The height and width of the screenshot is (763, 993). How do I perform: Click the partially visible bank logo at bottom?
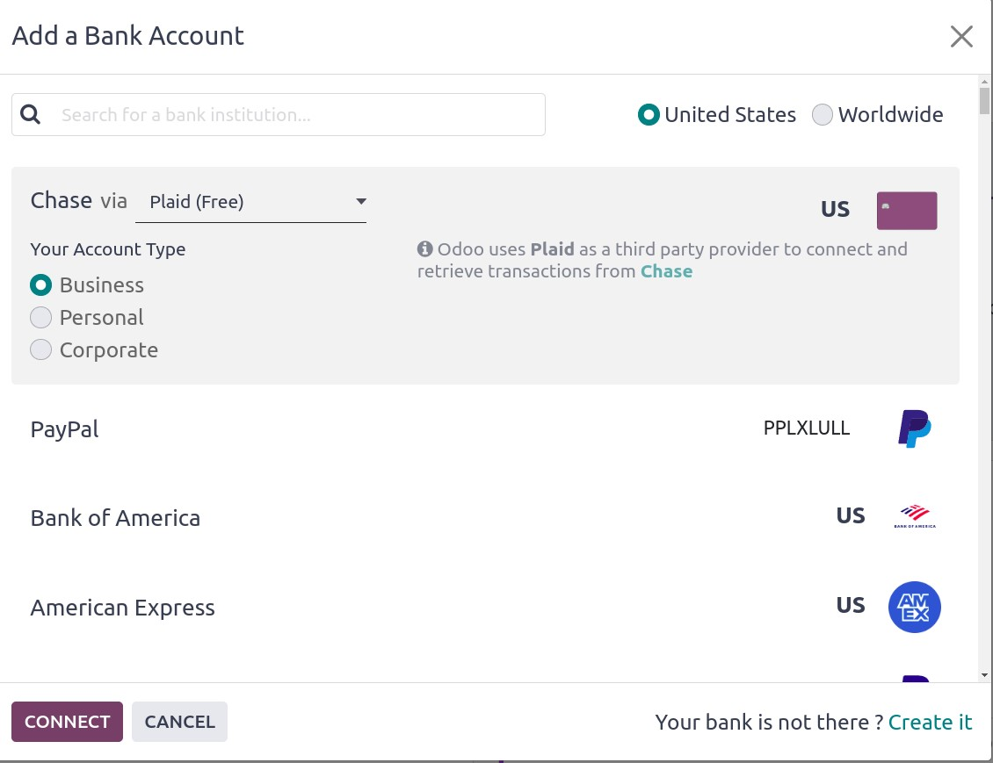click(914, 679)
